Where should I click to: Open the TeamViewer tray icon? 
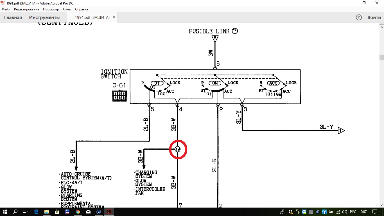point(304,212)
